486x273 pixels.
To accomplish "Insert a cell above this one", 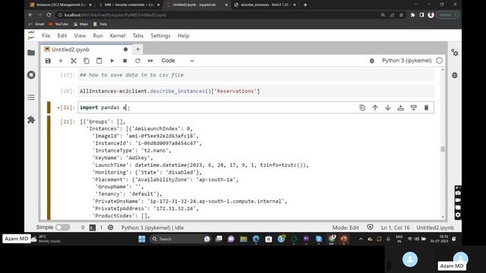I will 400,108.
